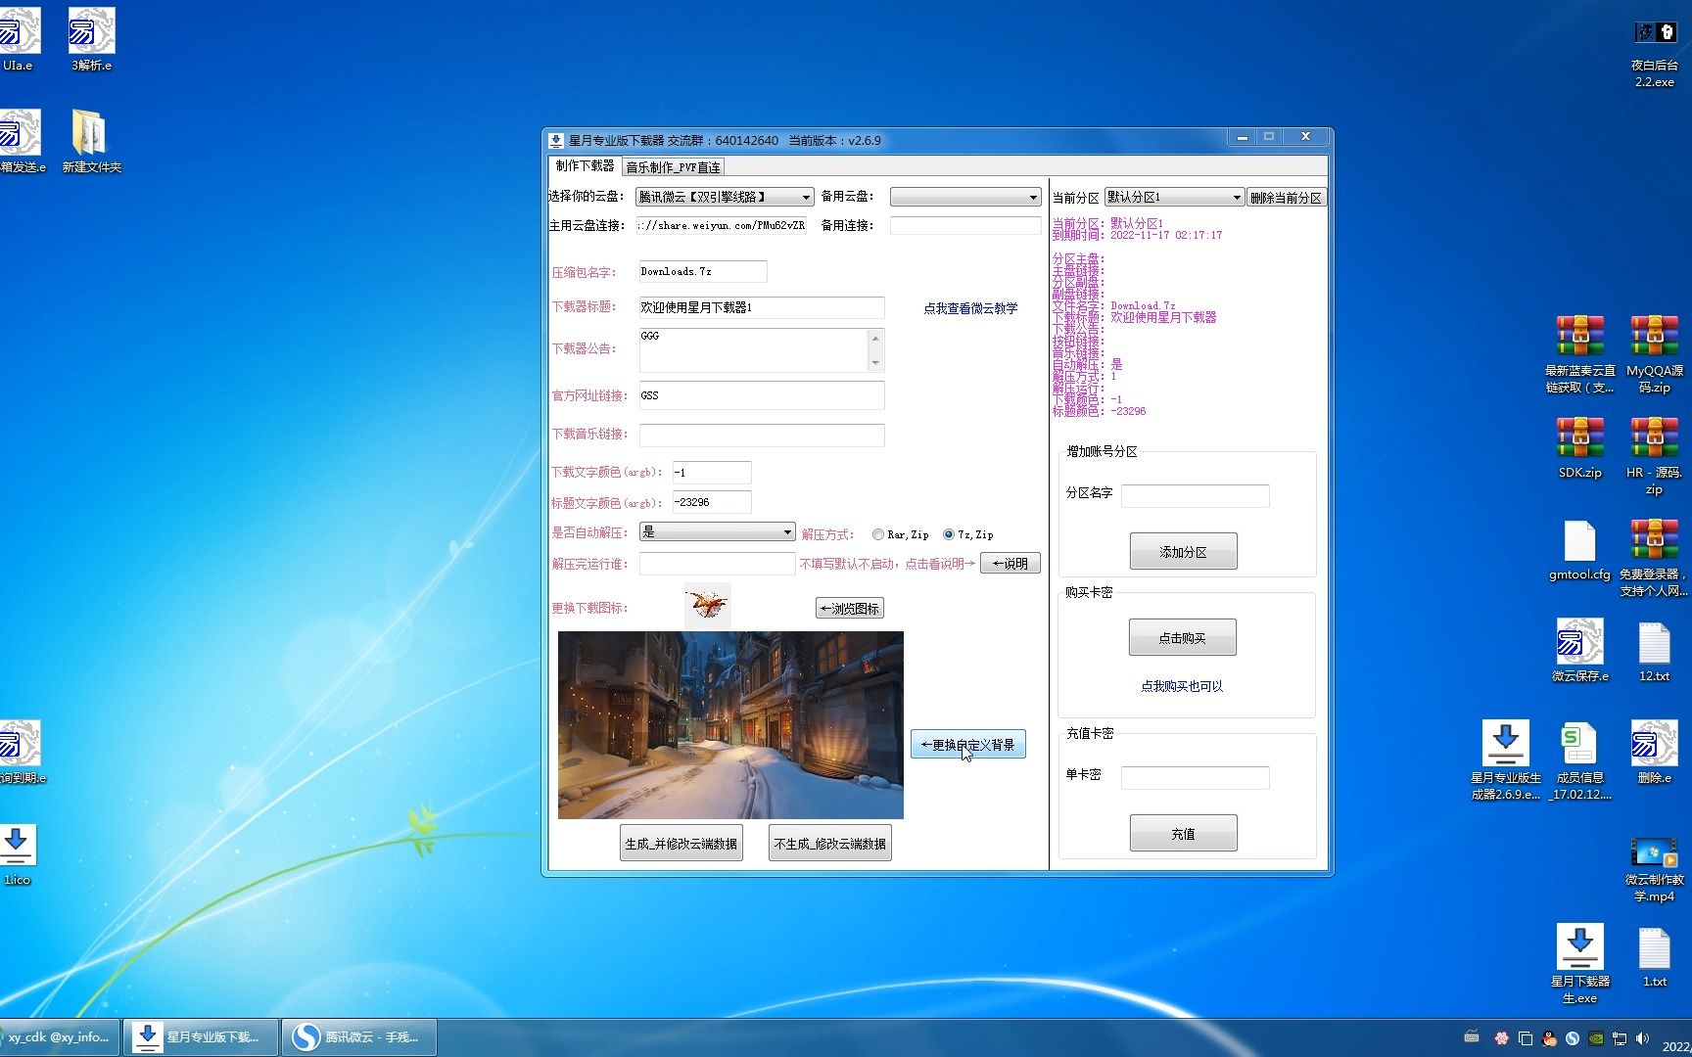
Task: Click the 点击购买 button
Action: click(x=1182, y=637)
